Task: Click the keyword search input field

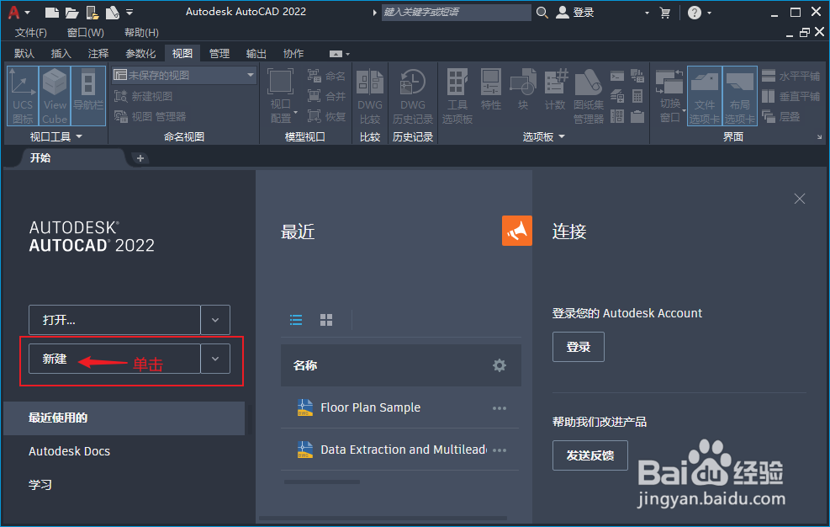Action: (457, 12)
